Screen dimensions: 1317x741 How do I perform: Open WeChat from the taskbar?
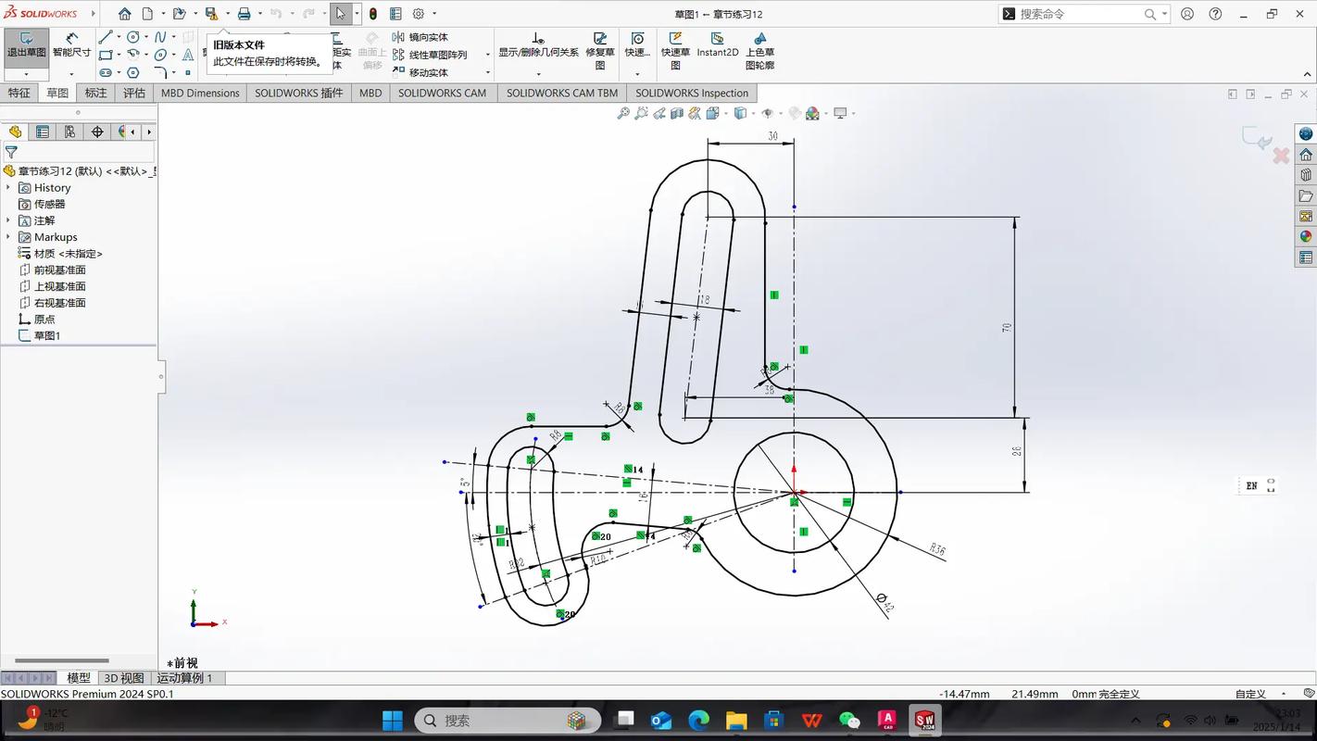coord(849,720)
